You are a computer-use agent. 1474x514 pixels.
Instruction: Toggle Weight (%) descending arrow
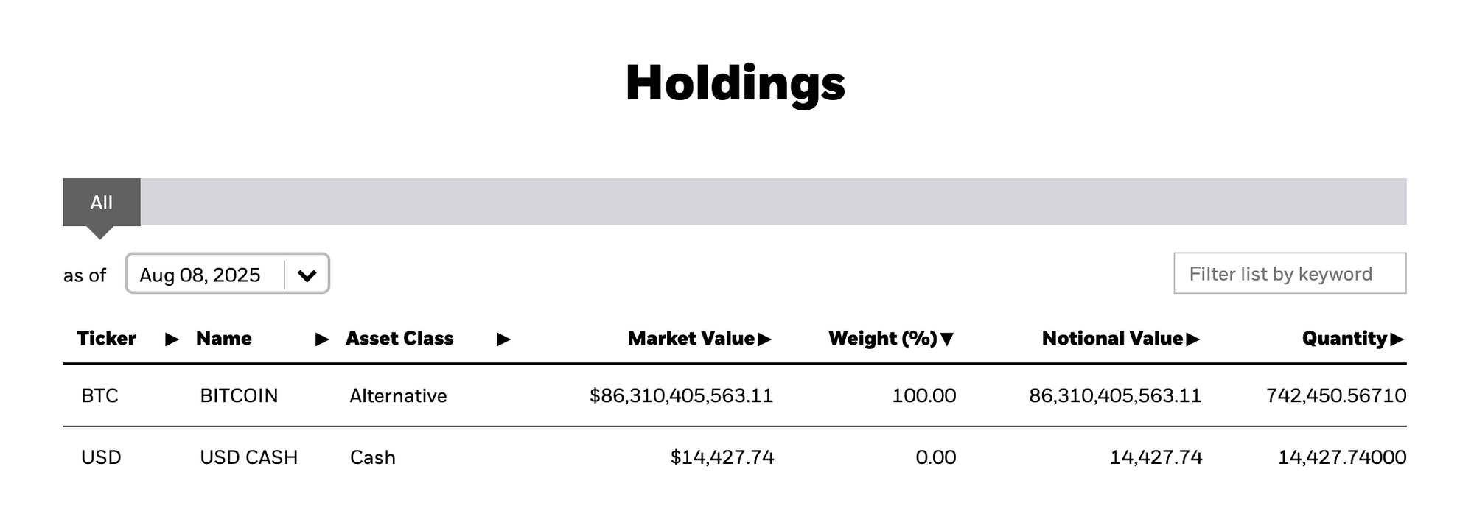pos(947,339)
